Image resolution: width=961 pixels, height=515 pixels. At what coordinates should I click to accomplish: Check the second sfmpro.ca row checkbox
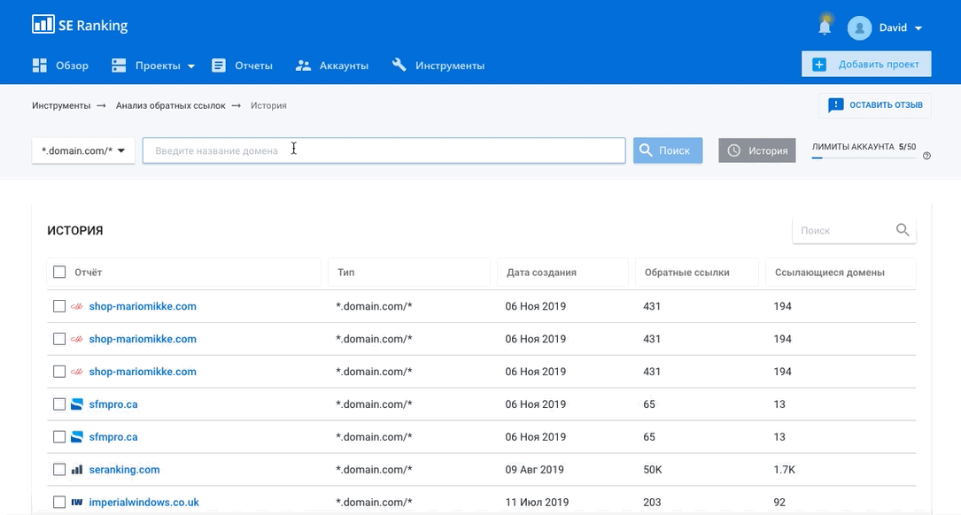click(x=59, y=436)
